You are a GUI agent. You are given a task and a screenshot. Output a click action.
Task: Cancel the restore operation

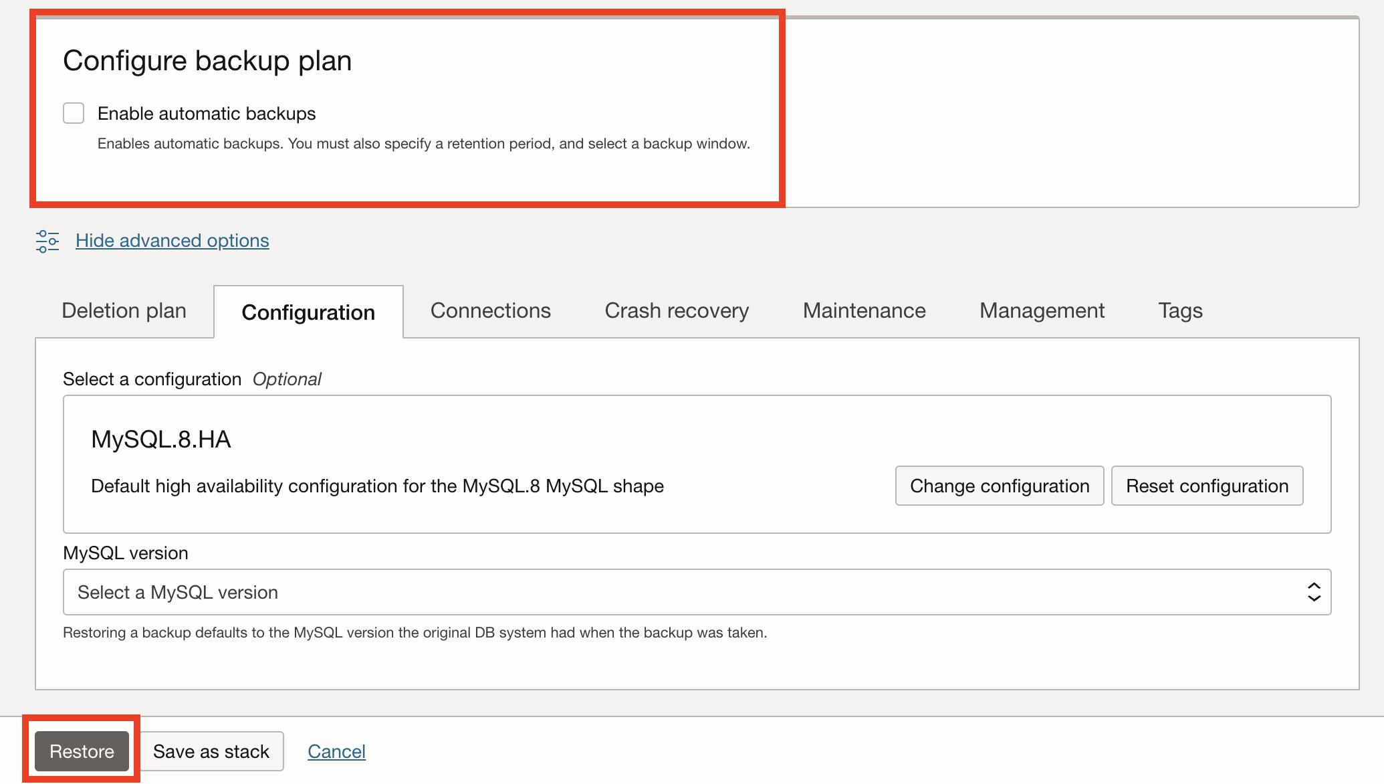(336, 751)
